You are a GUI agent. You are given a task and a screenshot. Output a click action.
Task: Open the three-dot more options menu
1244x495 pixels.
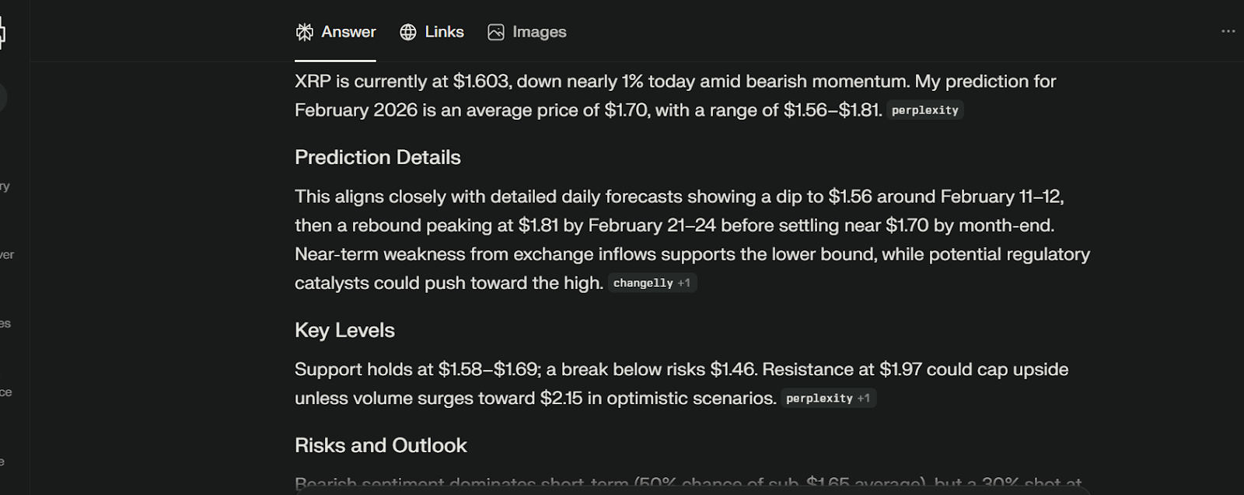[1228, 31]
